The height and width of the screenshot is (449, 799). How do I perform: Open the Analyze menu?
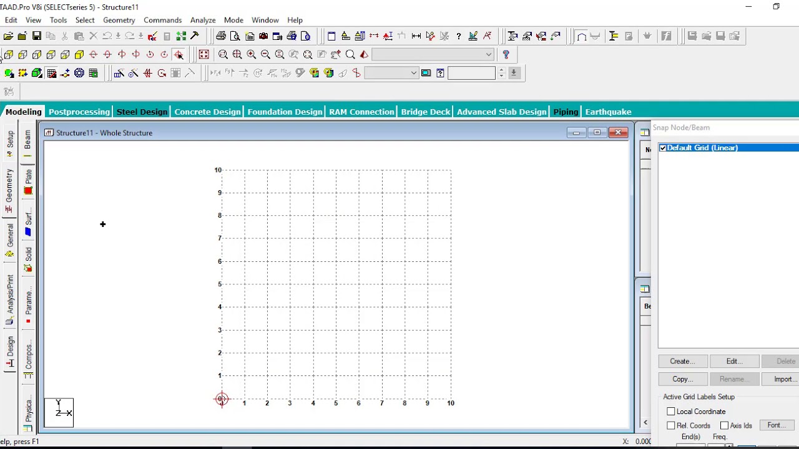pos(203,20)
